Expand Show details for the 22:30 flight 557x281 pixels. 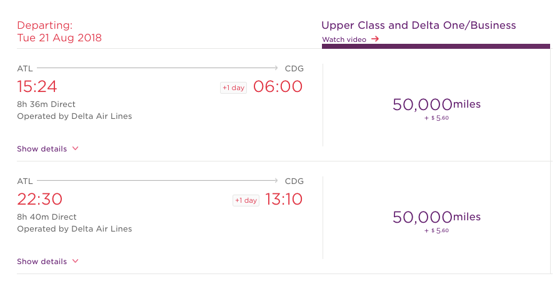click(x=42, y=262)
